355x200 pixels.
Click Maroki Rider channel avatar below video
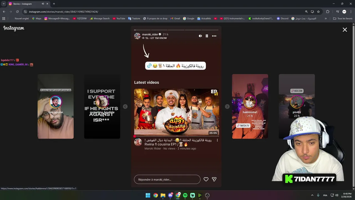coord(138,142)
